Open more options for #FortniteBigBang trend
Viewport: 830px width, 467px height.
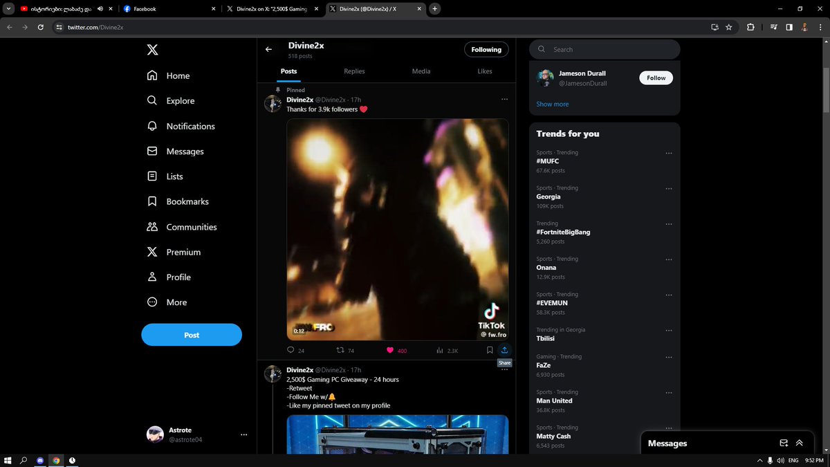point(668,224)
